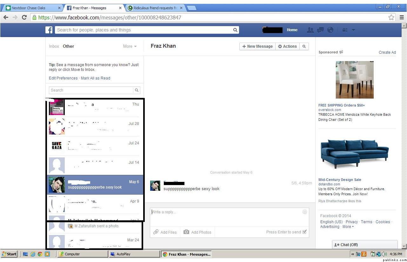The image size is (407, 262).
Task: Open the friend requests icon
Action: click(310, 30)
